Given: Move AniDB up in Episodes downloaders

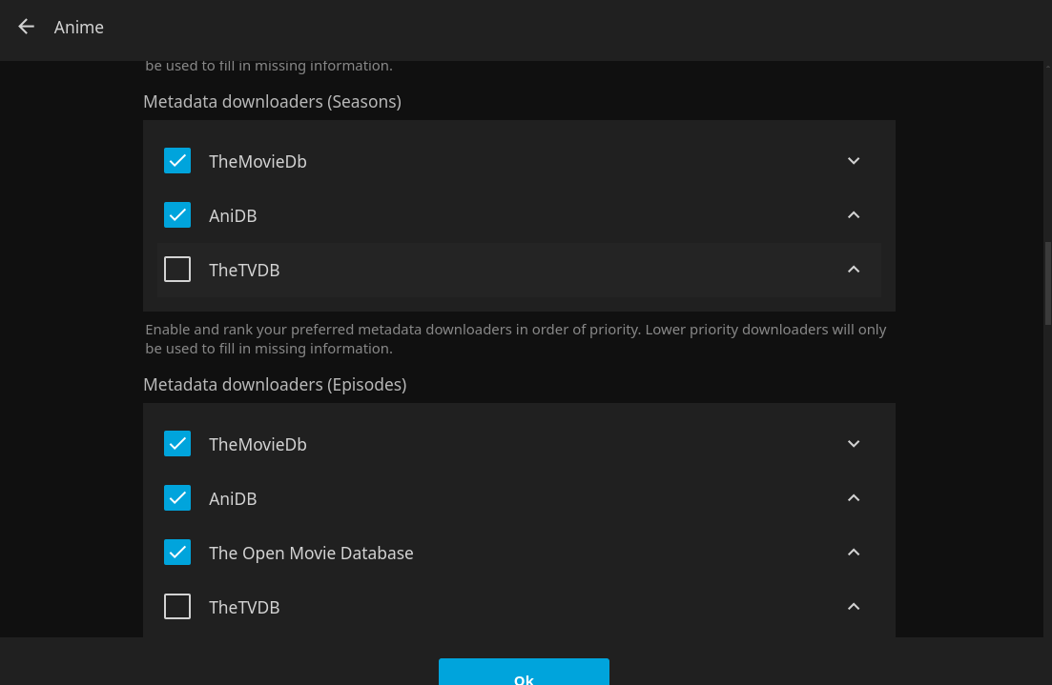Looking at the screenshot, I should click(854, 498).
